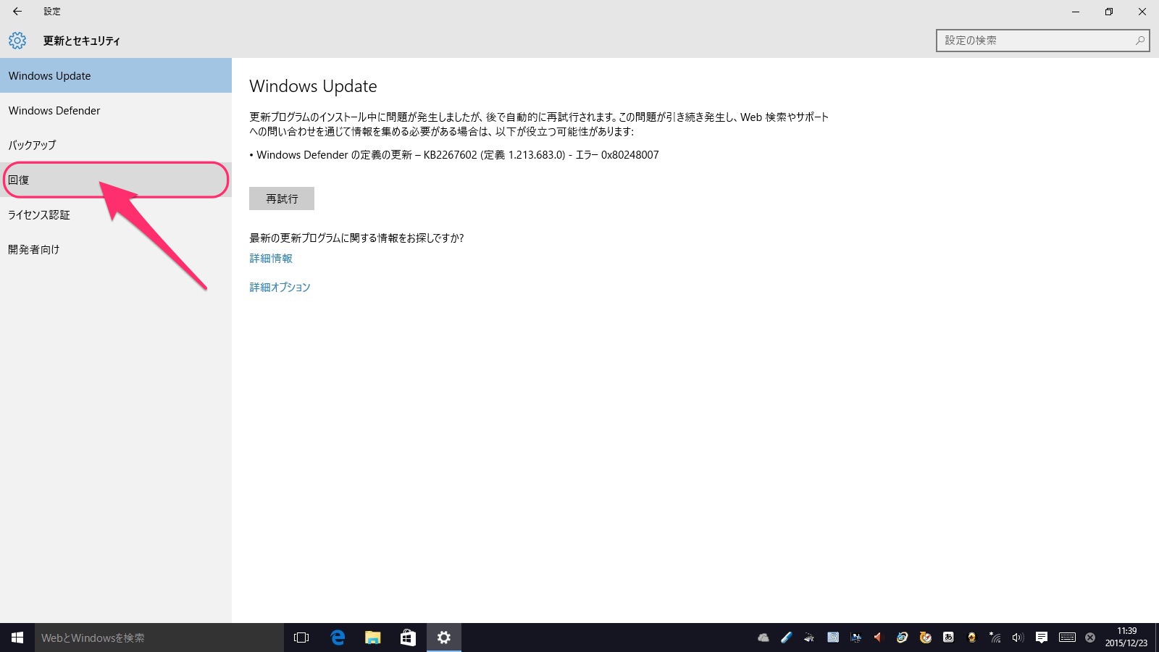Open the 回復 recovery section

(x=116, y=180)
